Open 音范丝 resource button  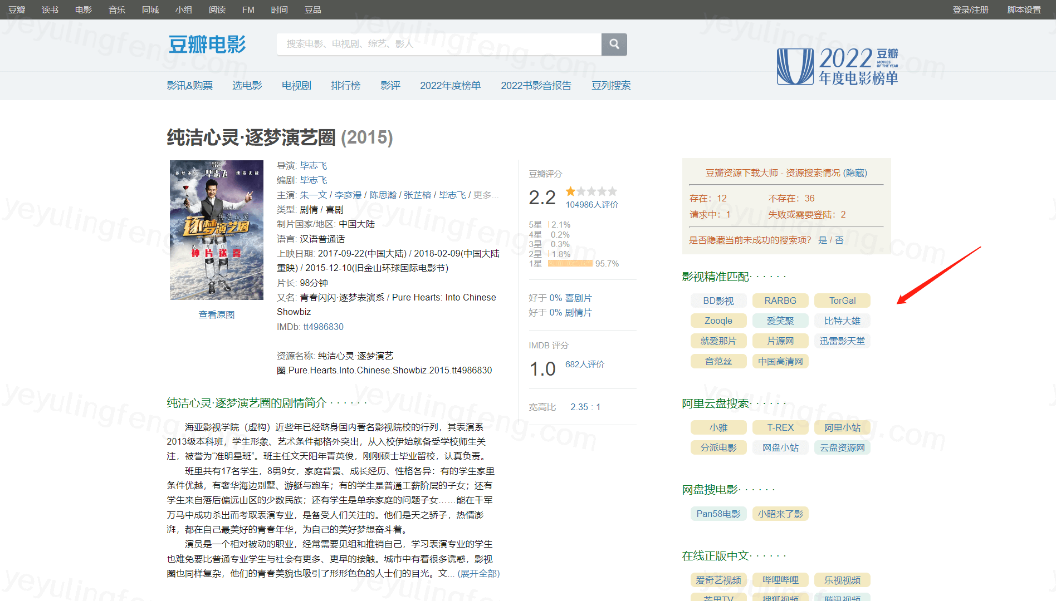pos(718,361)
